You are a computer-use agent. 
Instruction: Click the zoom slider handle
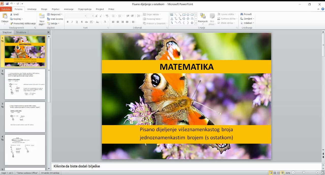tap(304, 173)
